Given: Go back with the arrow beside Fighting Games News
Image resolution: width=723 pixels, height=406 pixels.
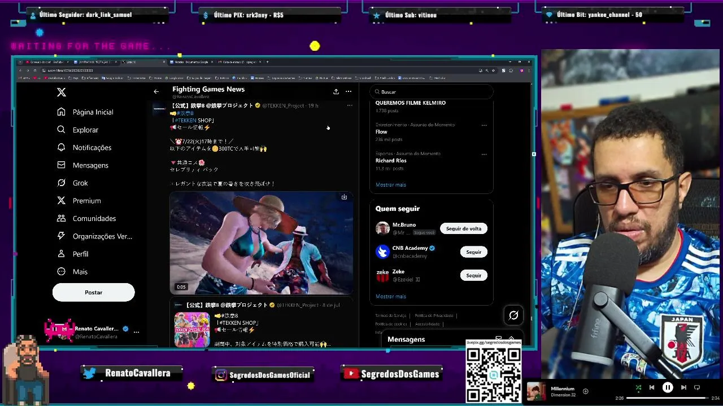Looking at the screenshot, I should pyautogui.click(x=156, y=91).
